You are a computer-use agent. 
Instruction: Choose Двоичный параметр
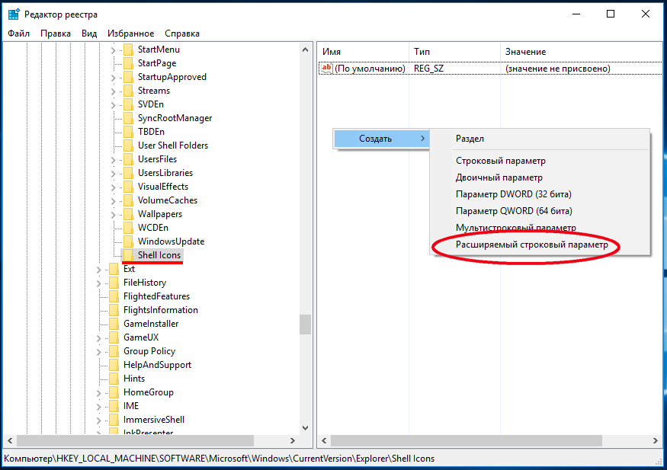pos(540,177)
